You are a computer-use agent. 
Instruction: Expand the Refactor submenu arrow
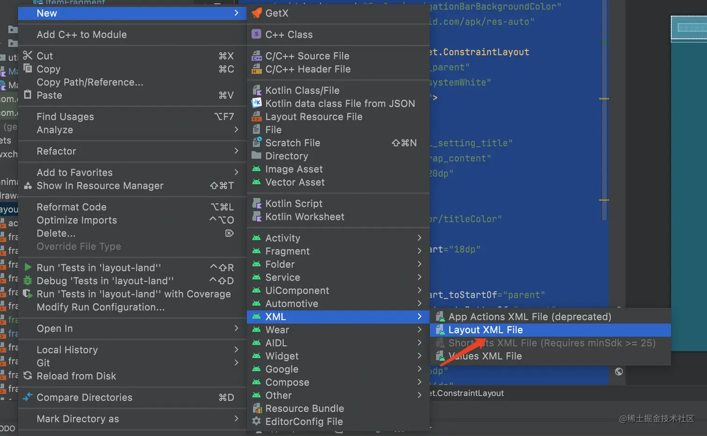pyautogui.click(x=236, y=151)
